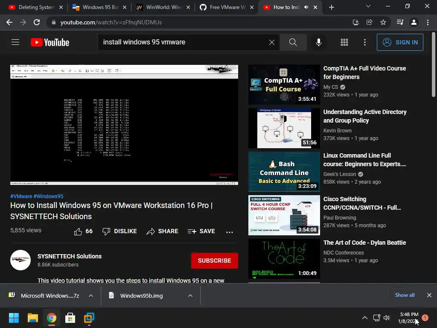
Task: Share the video
Action: [x=163, y=231]
